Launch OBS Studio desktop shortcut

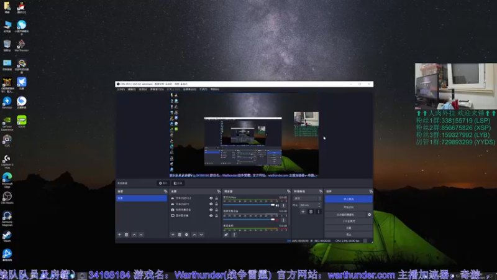7,198
